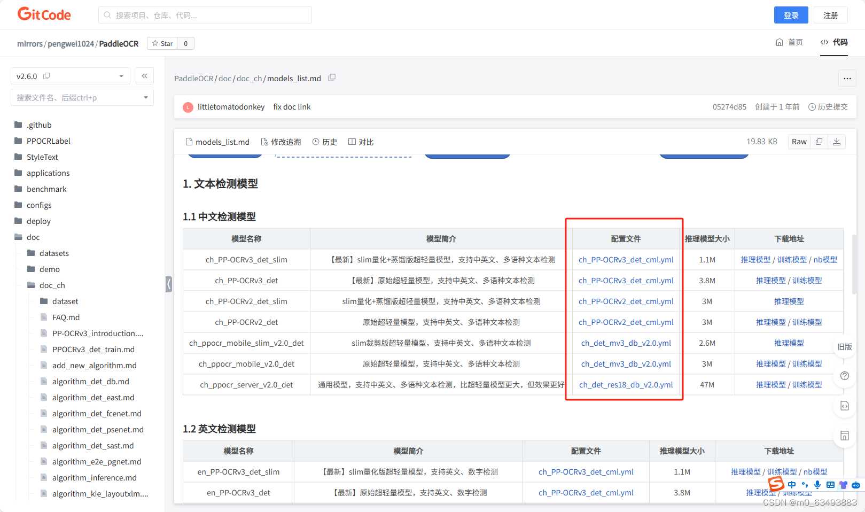Open the floating panel icon below code icon
Viewport: 865px width, 512px height.
(x=845, y=436)
